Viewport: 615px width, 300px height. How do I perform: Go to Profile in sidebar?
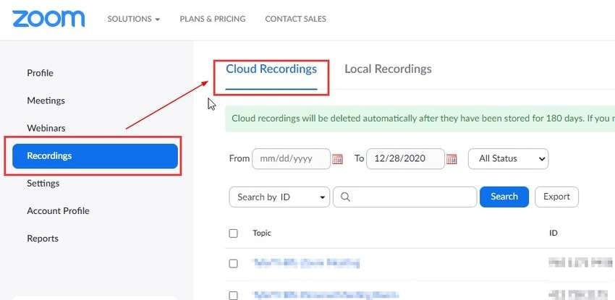40,73
